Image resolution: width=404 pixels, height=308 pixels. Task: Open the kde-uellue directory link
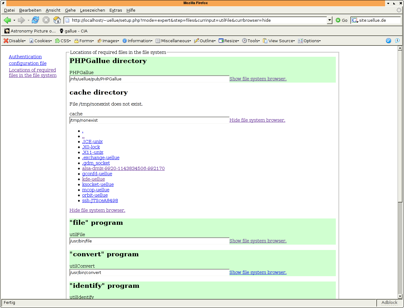coord(93,179)
